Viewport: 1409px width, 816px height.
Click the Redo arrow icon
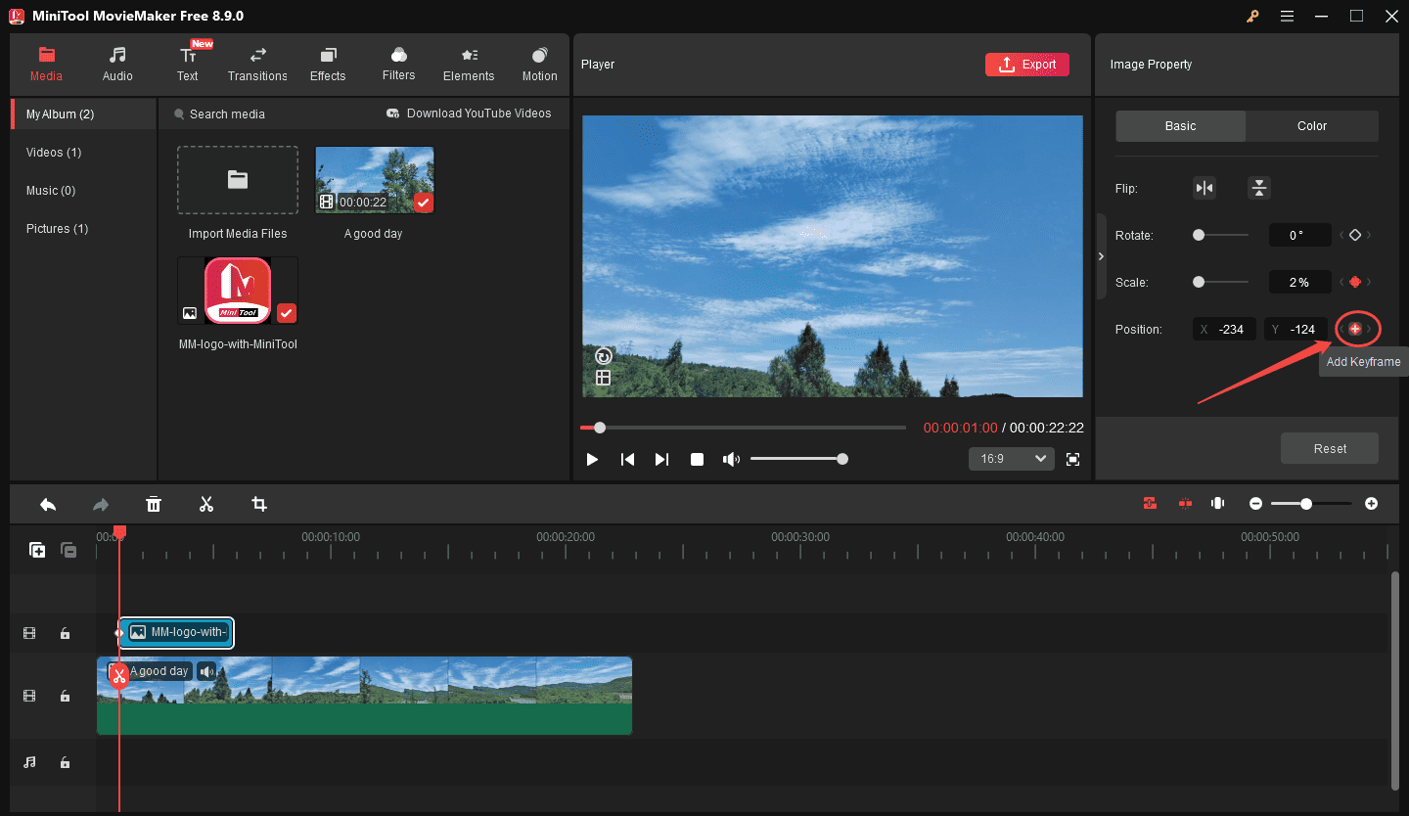point(101,504)
